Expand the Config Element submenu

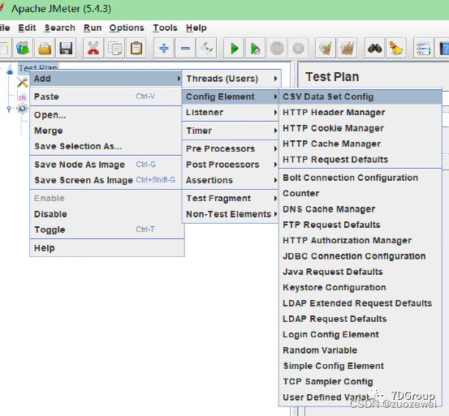pos(231,96)
